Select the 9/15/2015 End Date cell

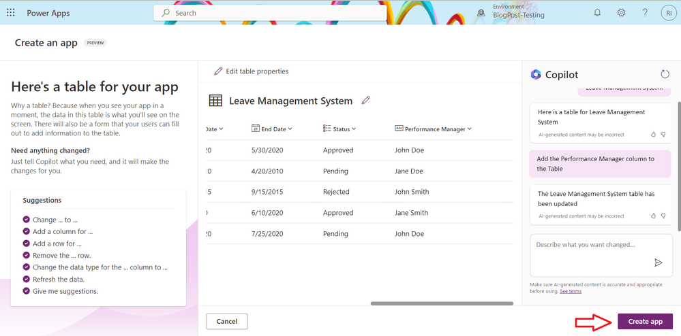coord(267,192)
